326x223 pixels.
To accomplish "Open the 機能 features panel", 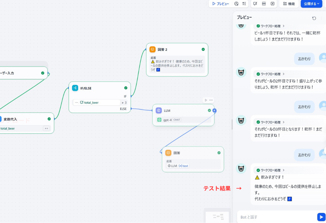I will coord(290,4).
